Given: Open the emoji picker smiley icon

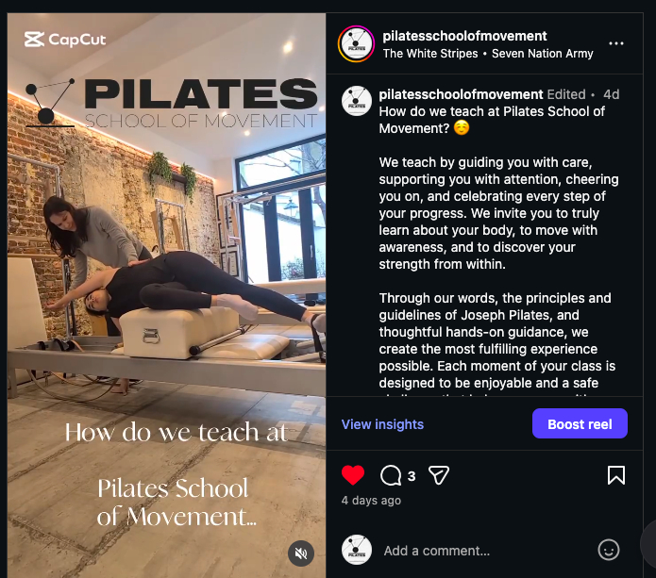Looking at the screenshot, I should [608, 550].
